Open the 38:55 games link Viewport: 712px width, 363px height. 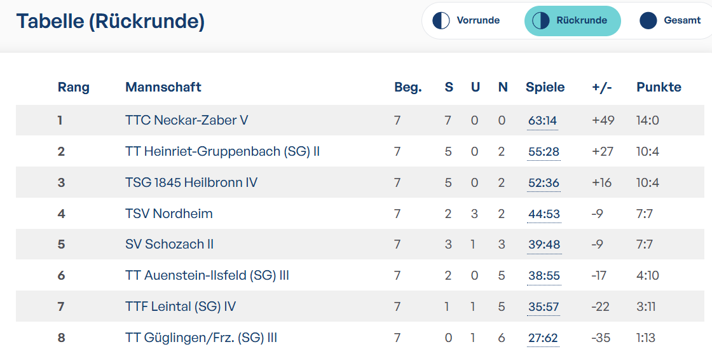(x=544, y=276)
